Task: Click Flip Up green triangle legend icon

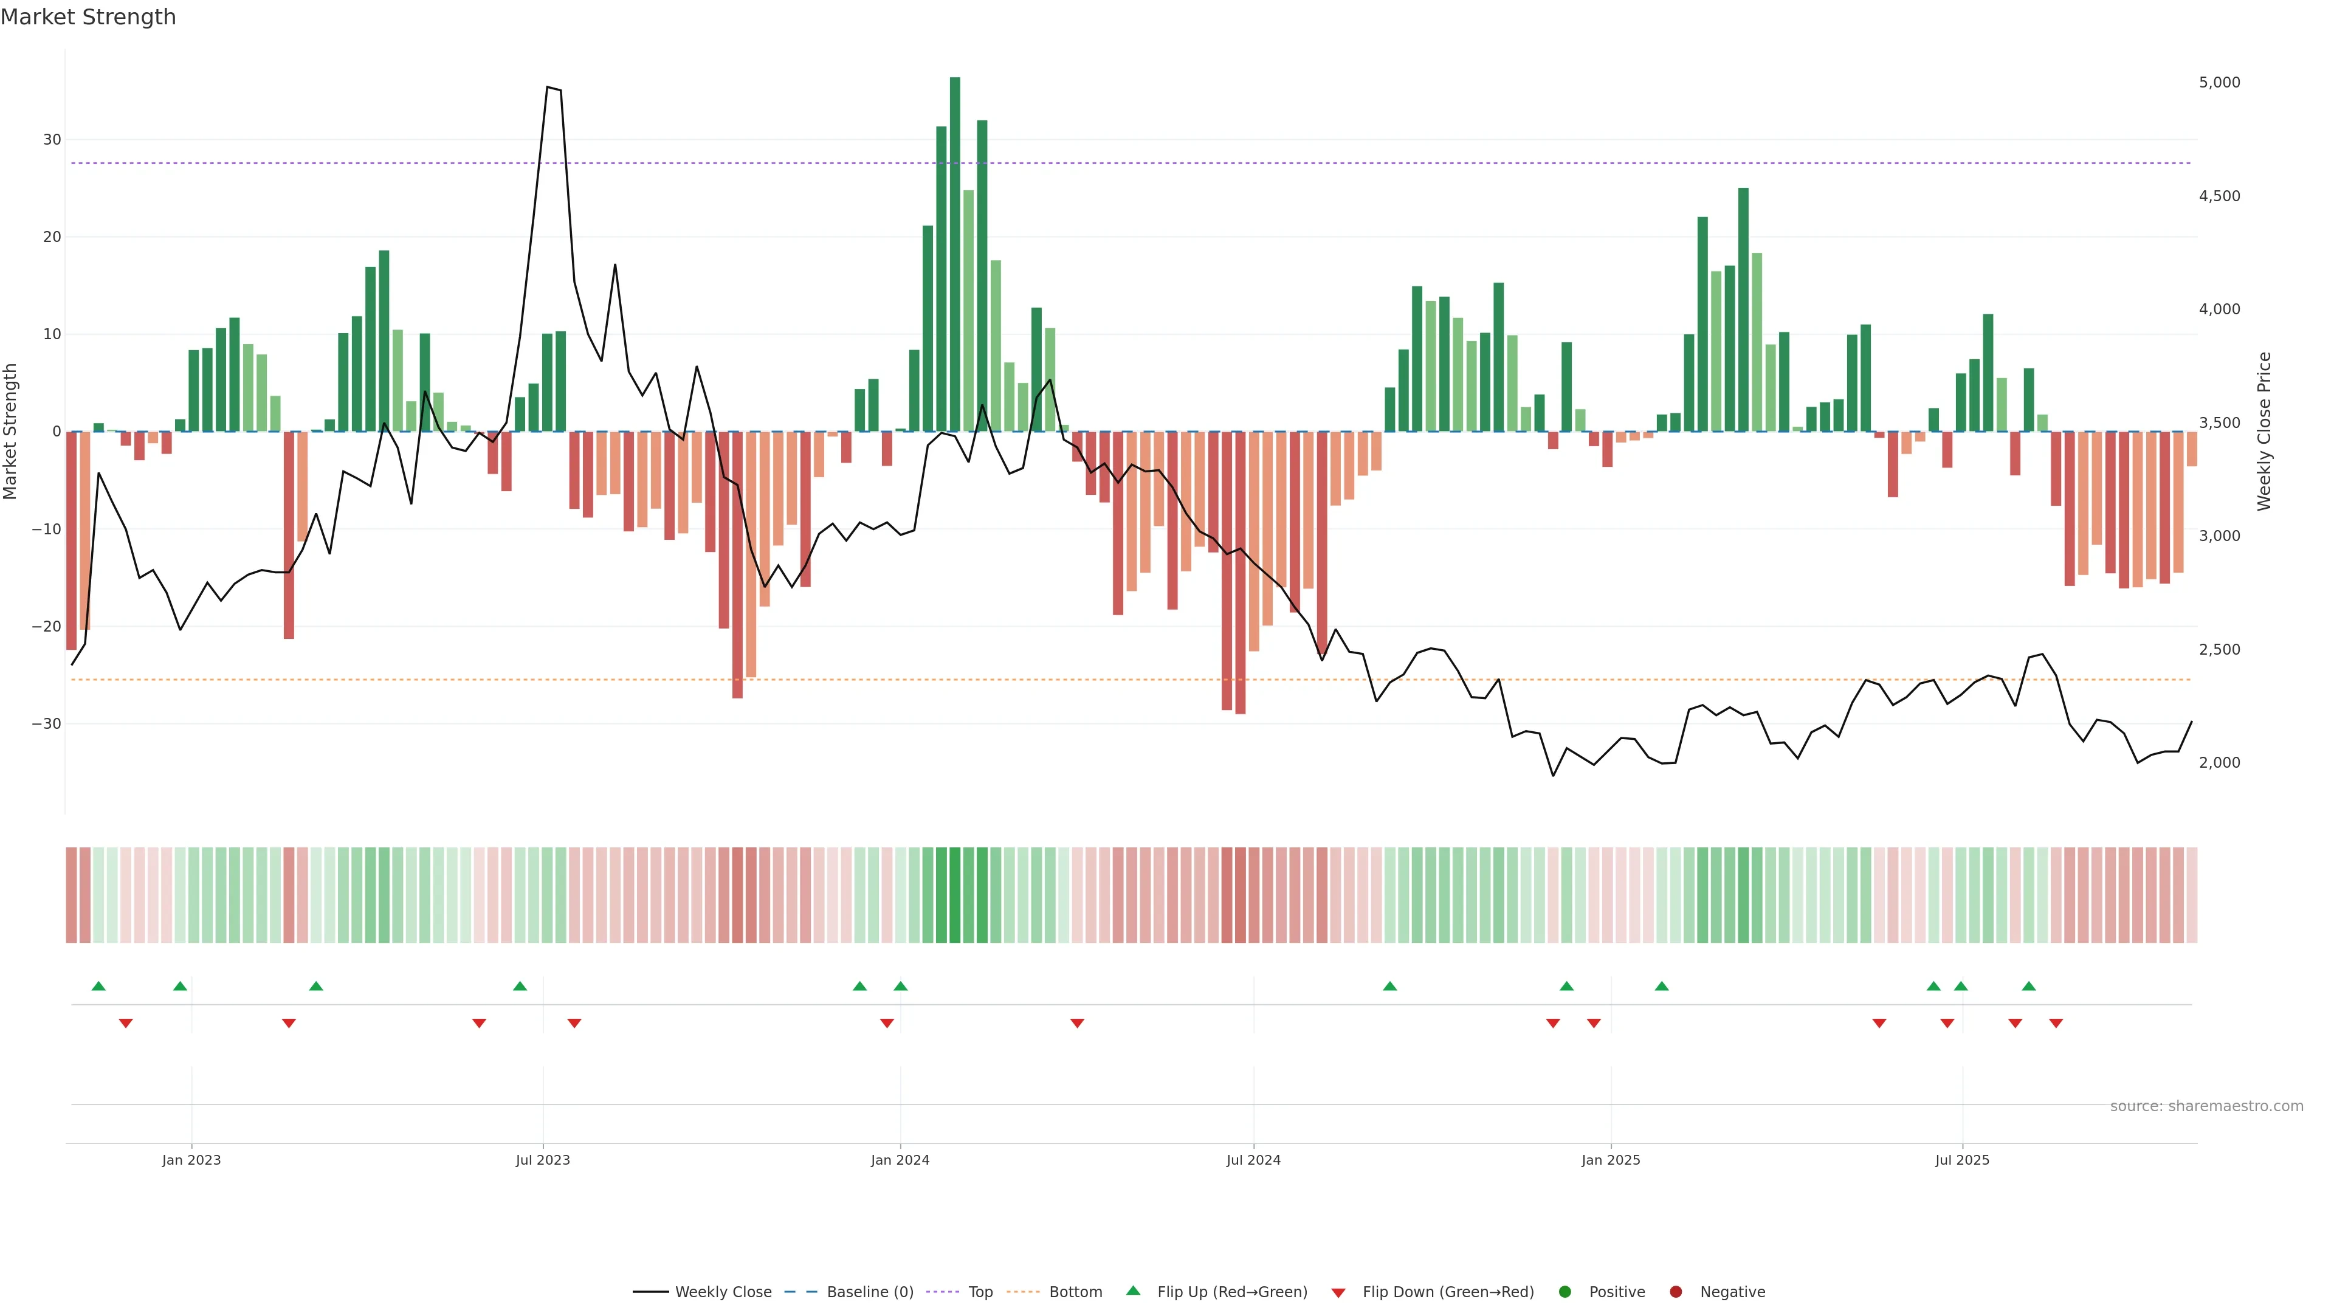Action: [x=1132, y=1291]
